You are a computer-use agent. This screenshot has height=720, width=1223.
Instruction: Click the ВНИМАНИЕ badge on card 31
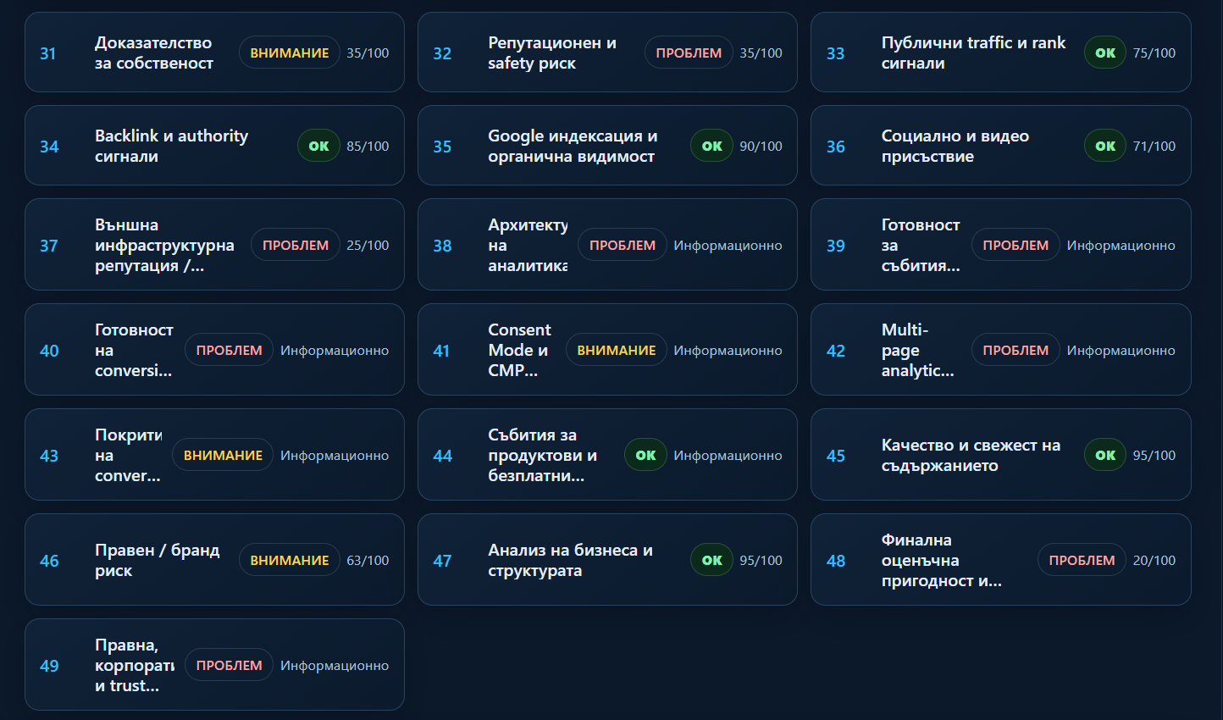click(x=290, y=53)
